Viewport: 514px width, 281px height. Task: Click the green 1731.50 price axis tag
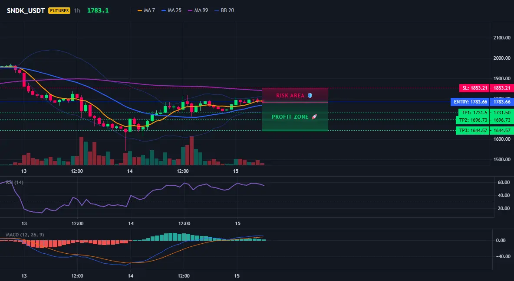coord(502,113)
